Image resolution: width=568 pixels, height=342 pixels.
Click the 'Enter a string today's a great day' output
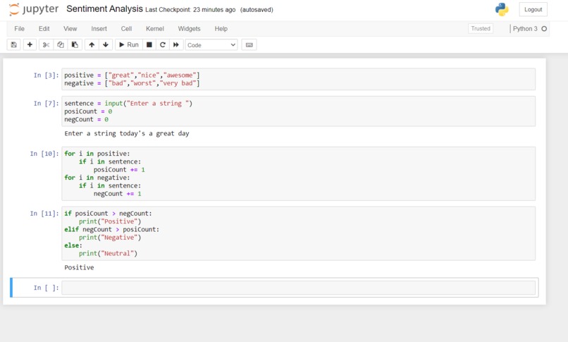[127, 133]
